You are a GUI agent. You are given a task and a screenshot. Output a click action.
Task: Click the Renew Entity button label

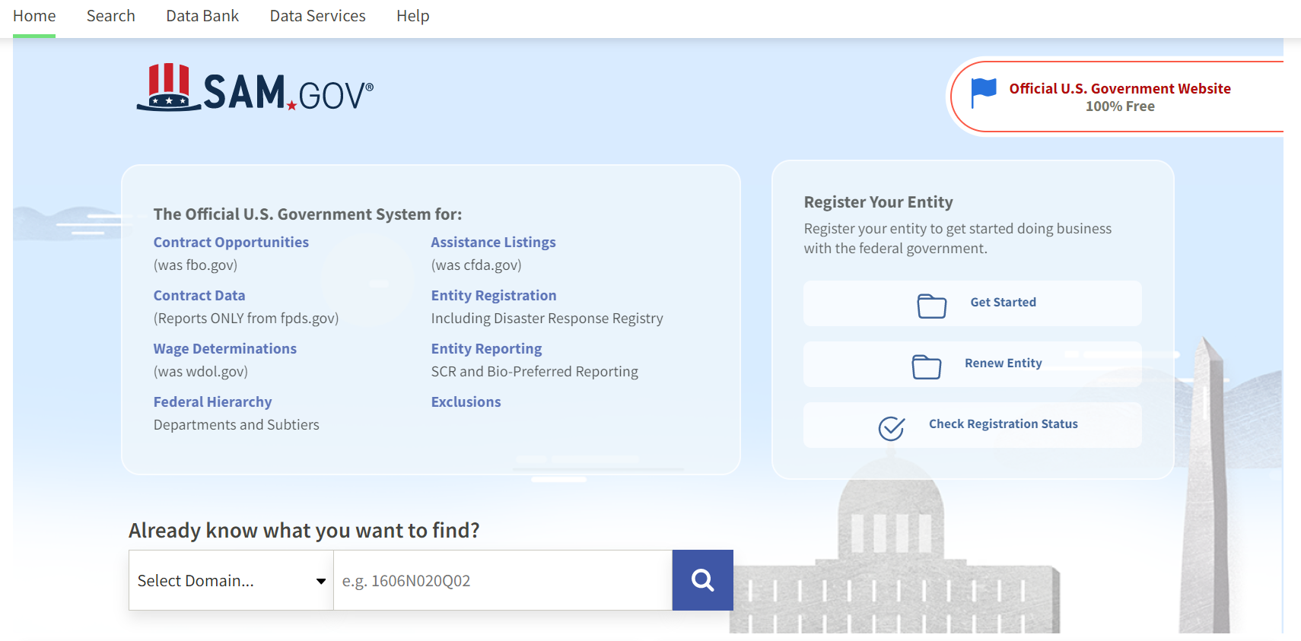(x=1003, y=363)
